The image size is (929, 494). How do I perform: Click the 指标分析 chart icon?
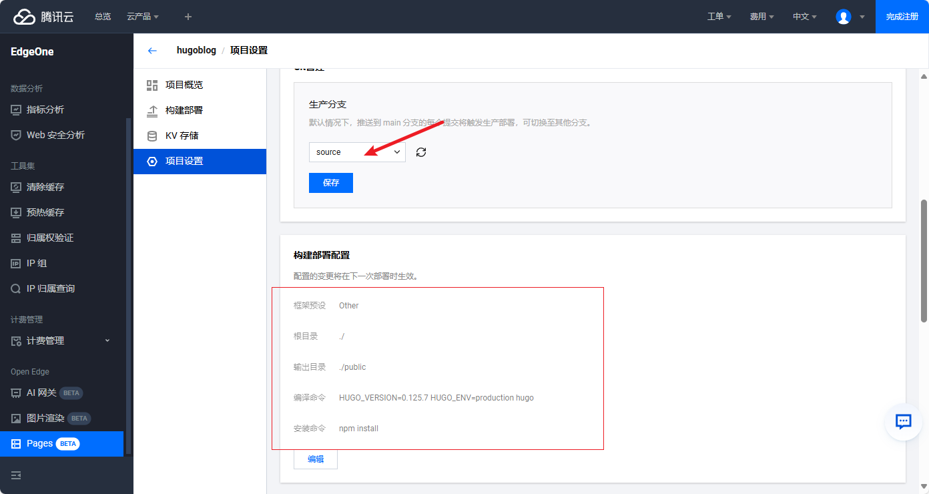click(16, 109)
